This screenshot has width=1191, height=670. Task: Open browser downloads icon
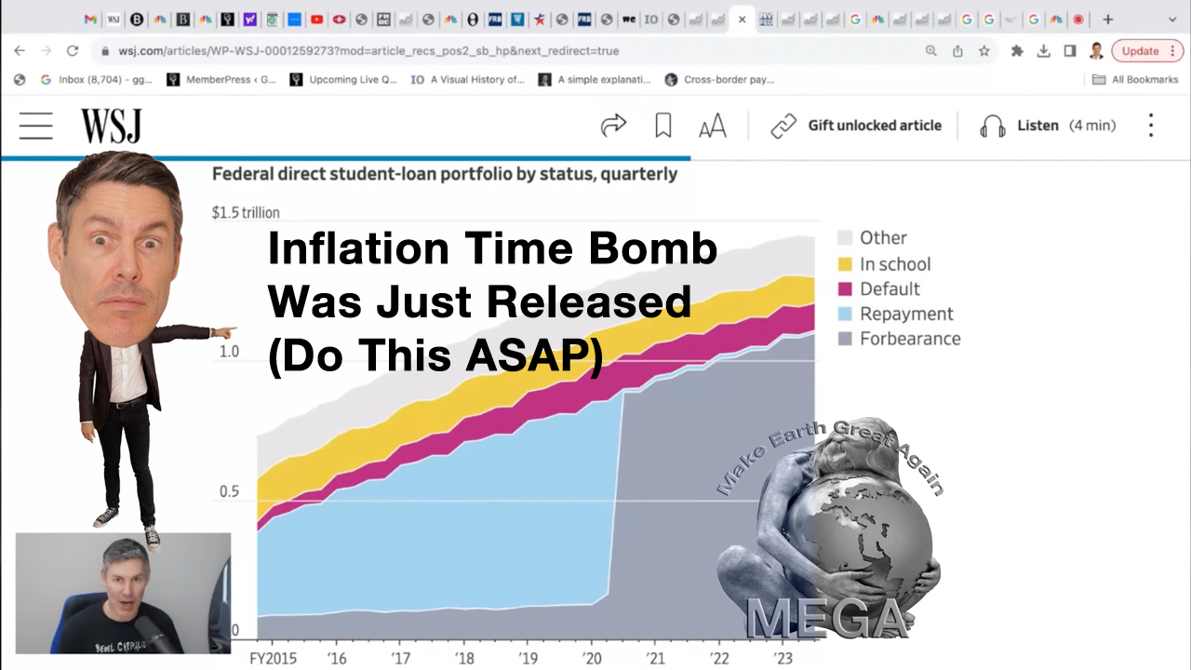1044,51
